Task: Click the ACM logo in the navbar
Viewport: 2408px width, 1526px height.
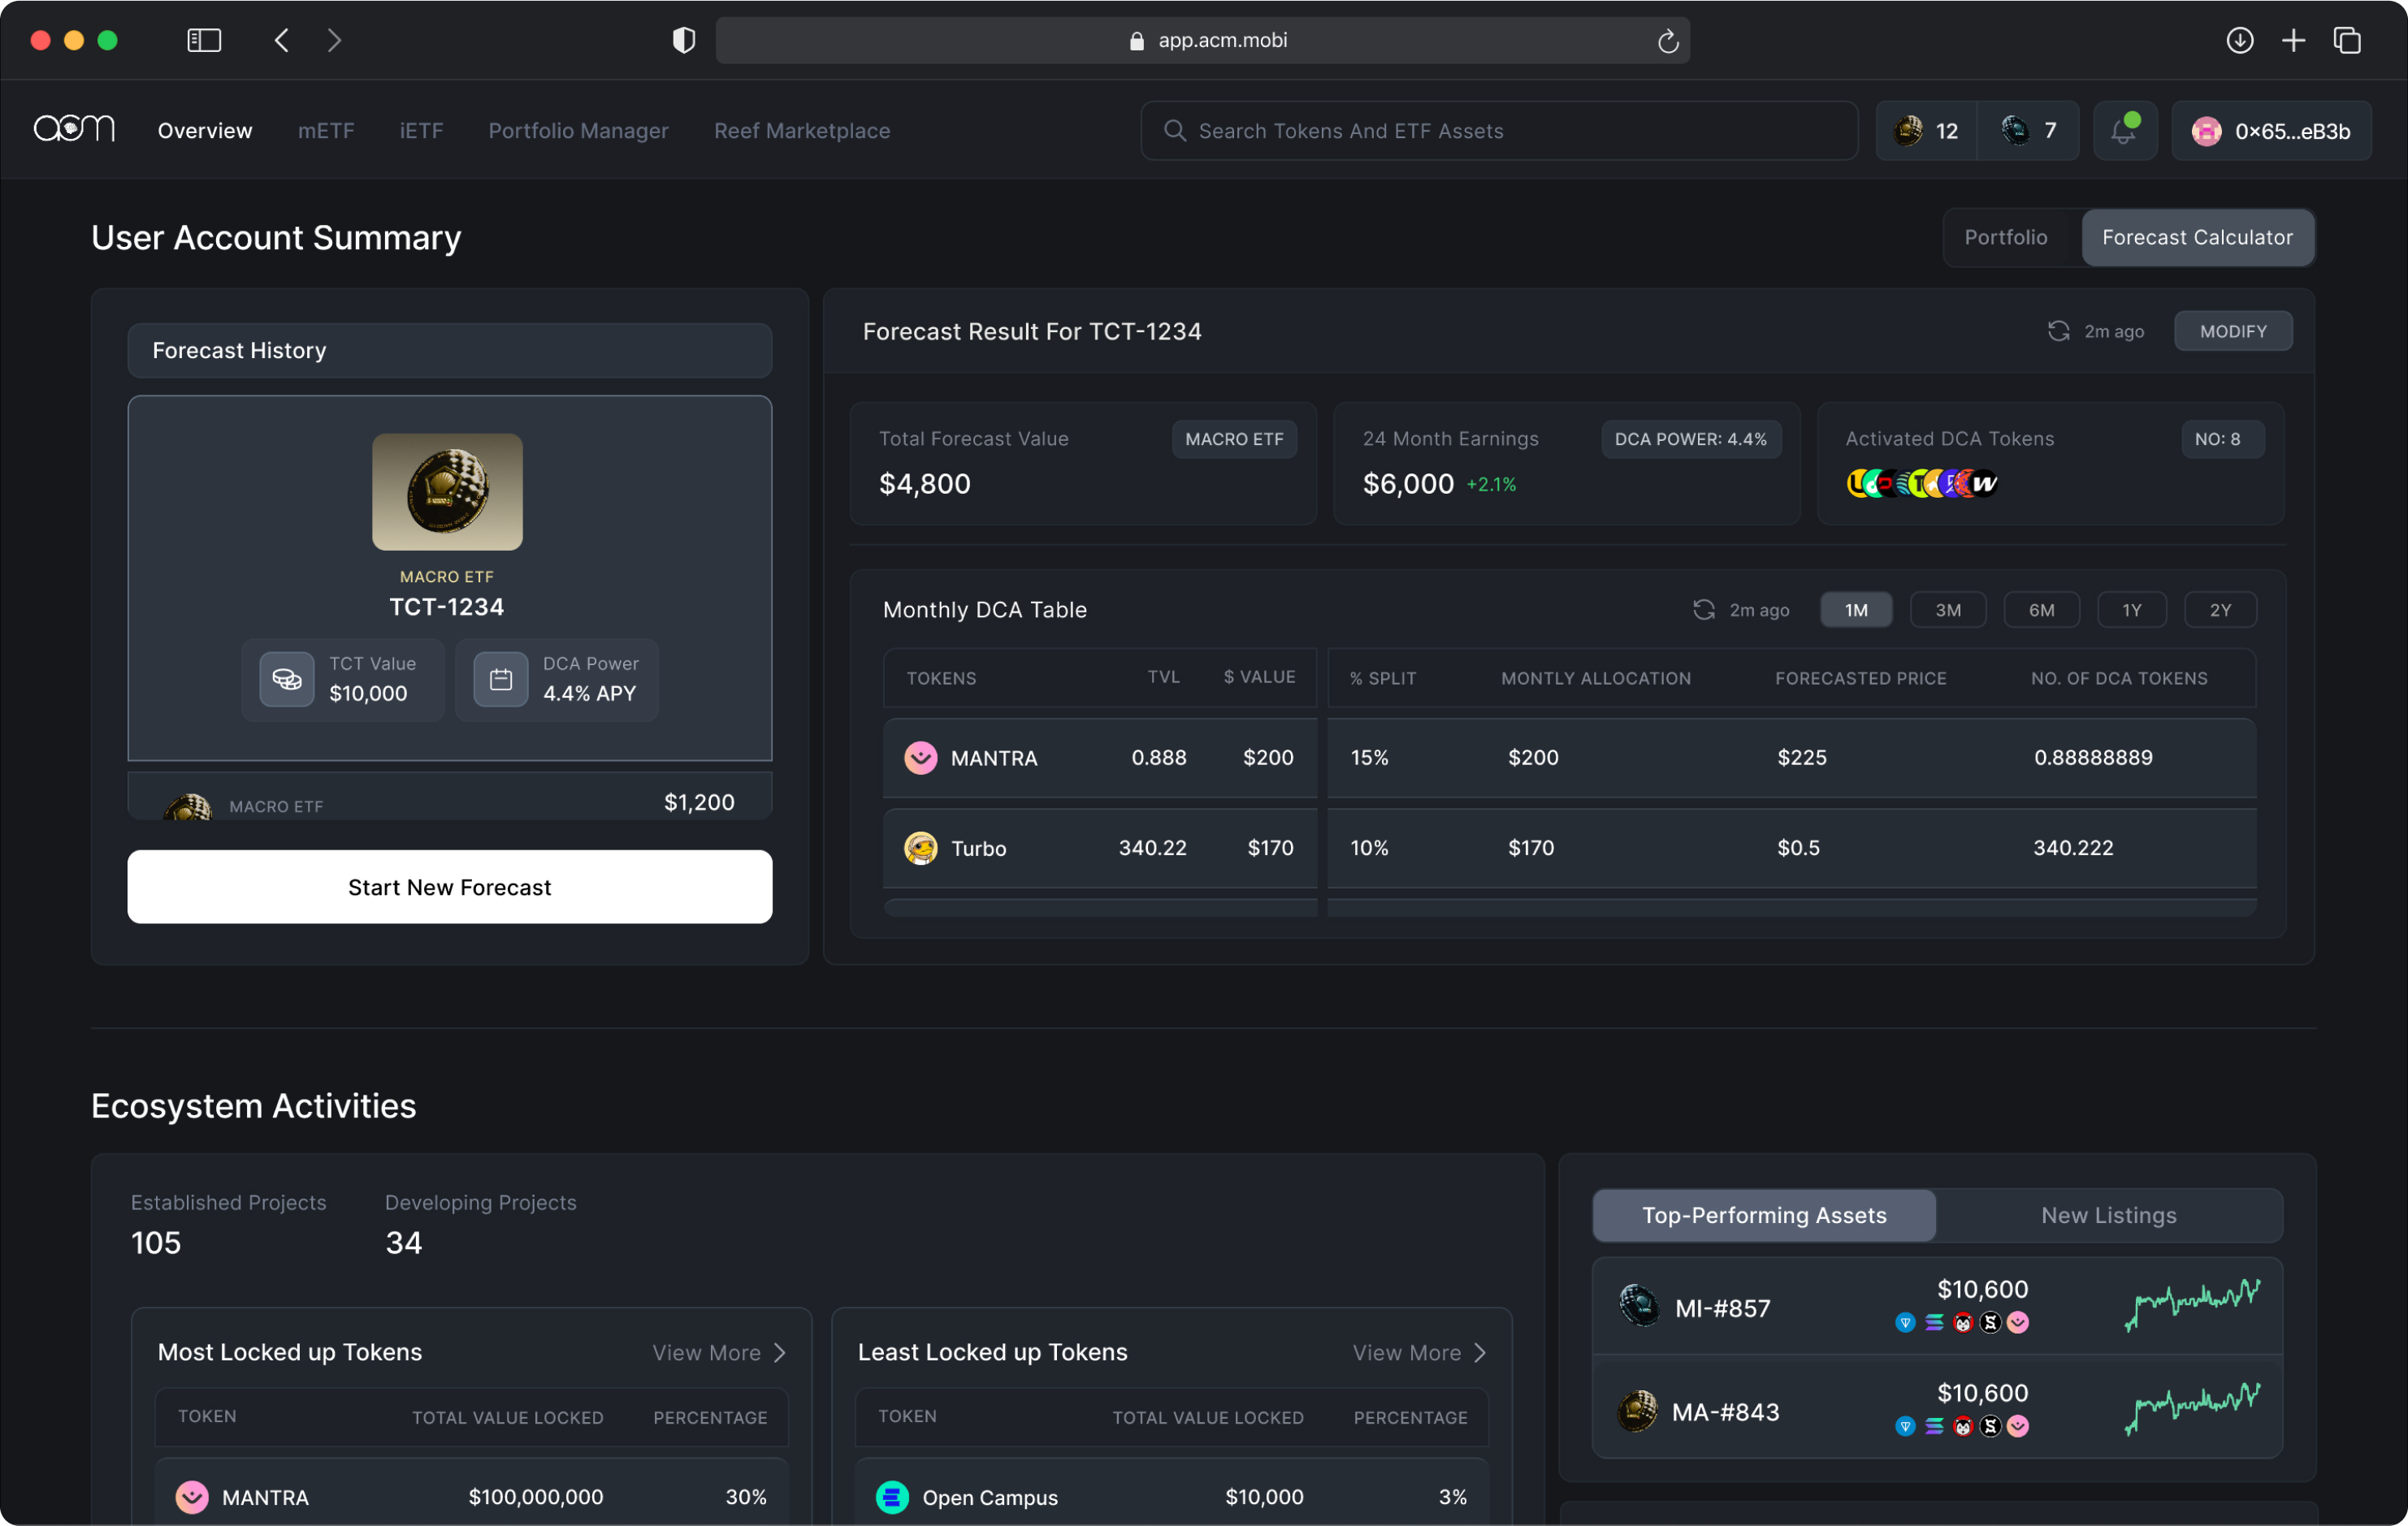Action: 74,129
